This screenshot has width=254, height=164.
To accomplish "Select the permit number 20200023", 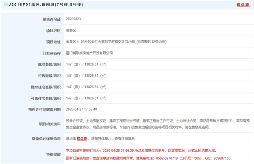I will (x=74, y=19).
